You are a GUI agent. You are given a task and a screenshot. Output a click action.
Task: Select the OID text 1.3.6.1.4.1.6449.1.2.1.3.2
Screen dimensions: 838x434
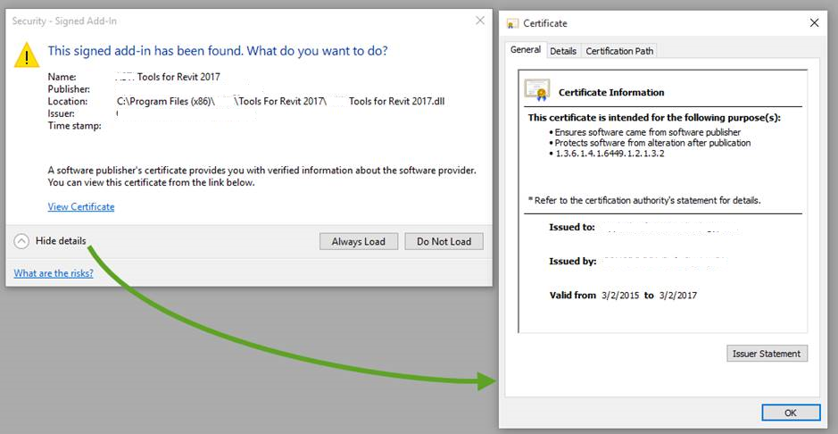click(x=610, y=154)
